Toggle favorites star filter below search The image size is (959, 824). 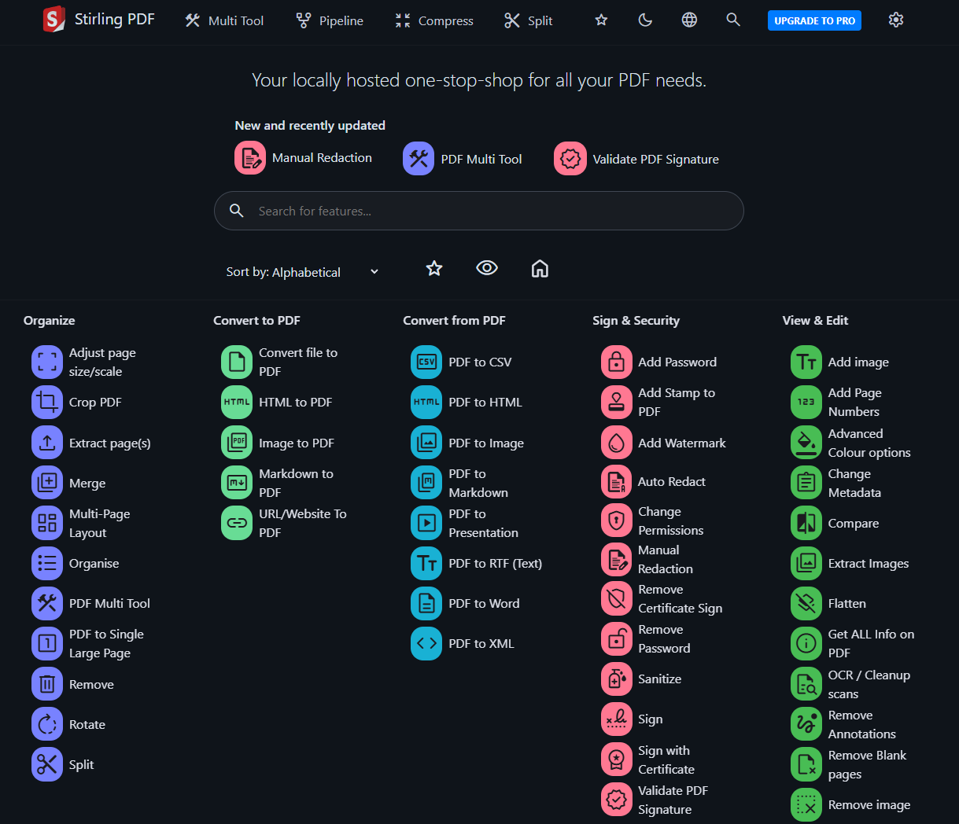pyautogui.click(x=434, y=269)
